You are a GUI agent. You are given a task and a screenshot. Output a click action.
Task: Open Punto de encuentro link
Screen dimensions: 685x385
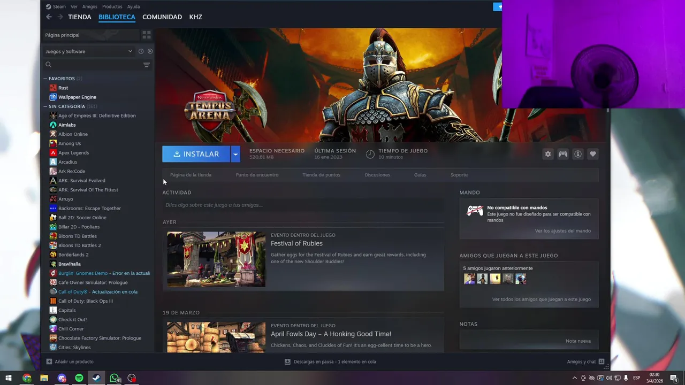point(257,175)
